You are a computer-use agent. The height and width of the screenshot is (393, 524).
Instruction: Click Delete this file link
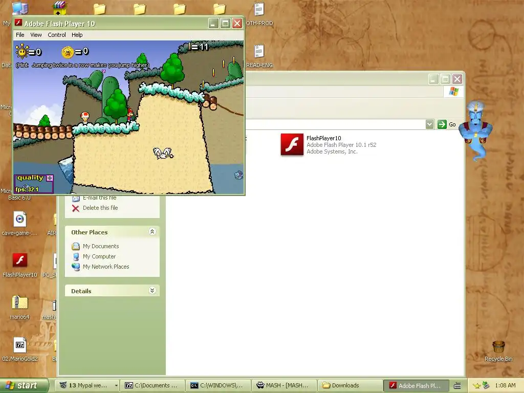point(100,208)
